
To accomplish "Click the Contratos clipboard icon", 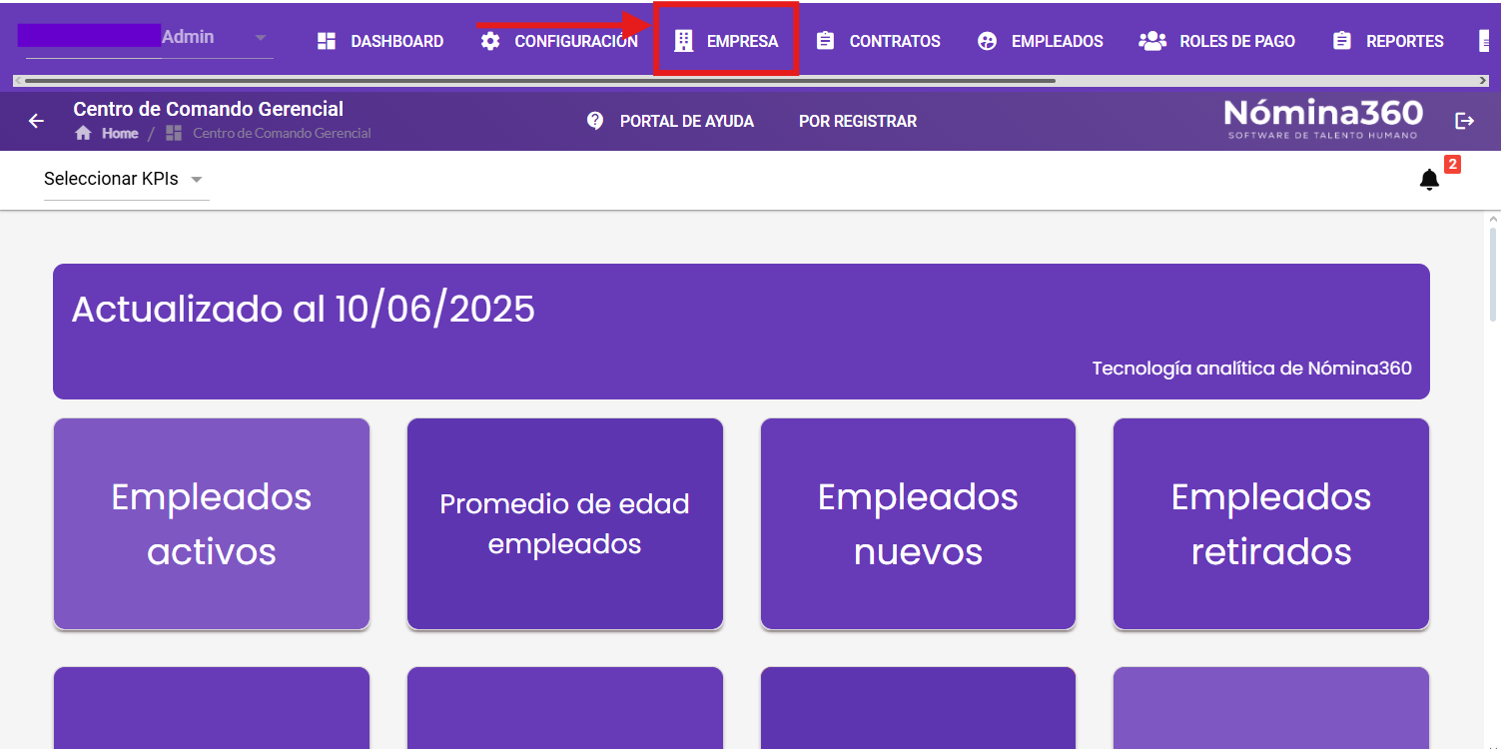I will point(825,41).
